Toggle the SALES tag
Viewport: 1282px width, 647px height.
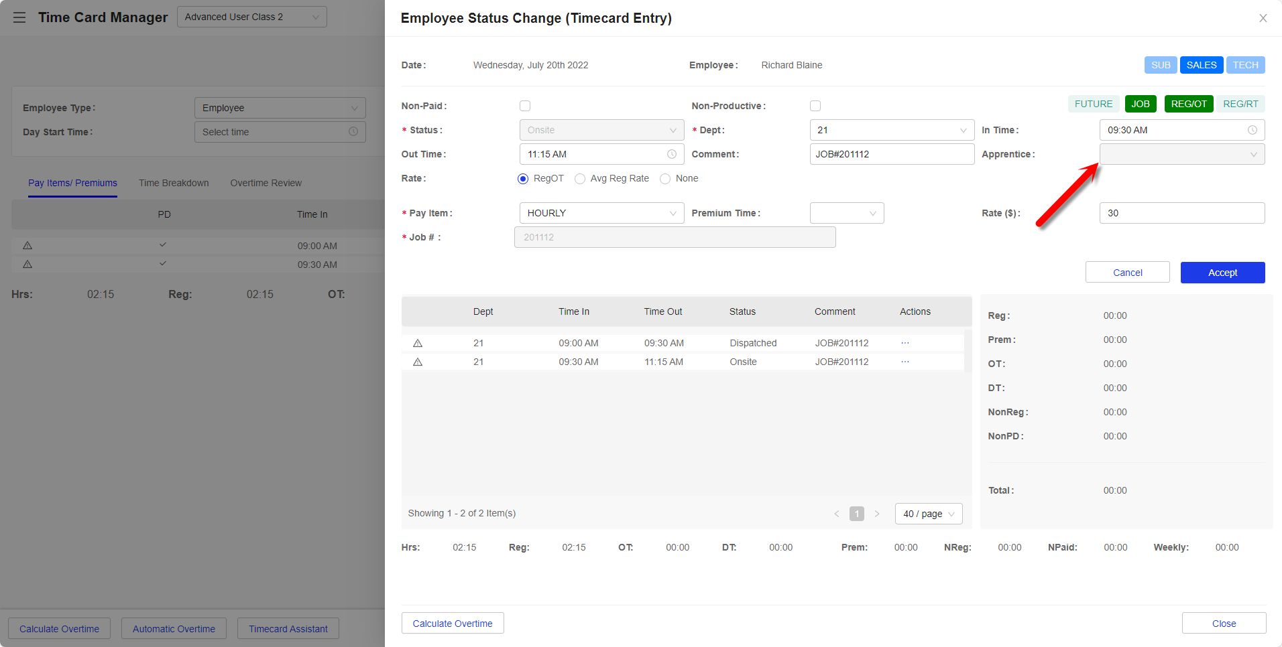(1202, 65)
